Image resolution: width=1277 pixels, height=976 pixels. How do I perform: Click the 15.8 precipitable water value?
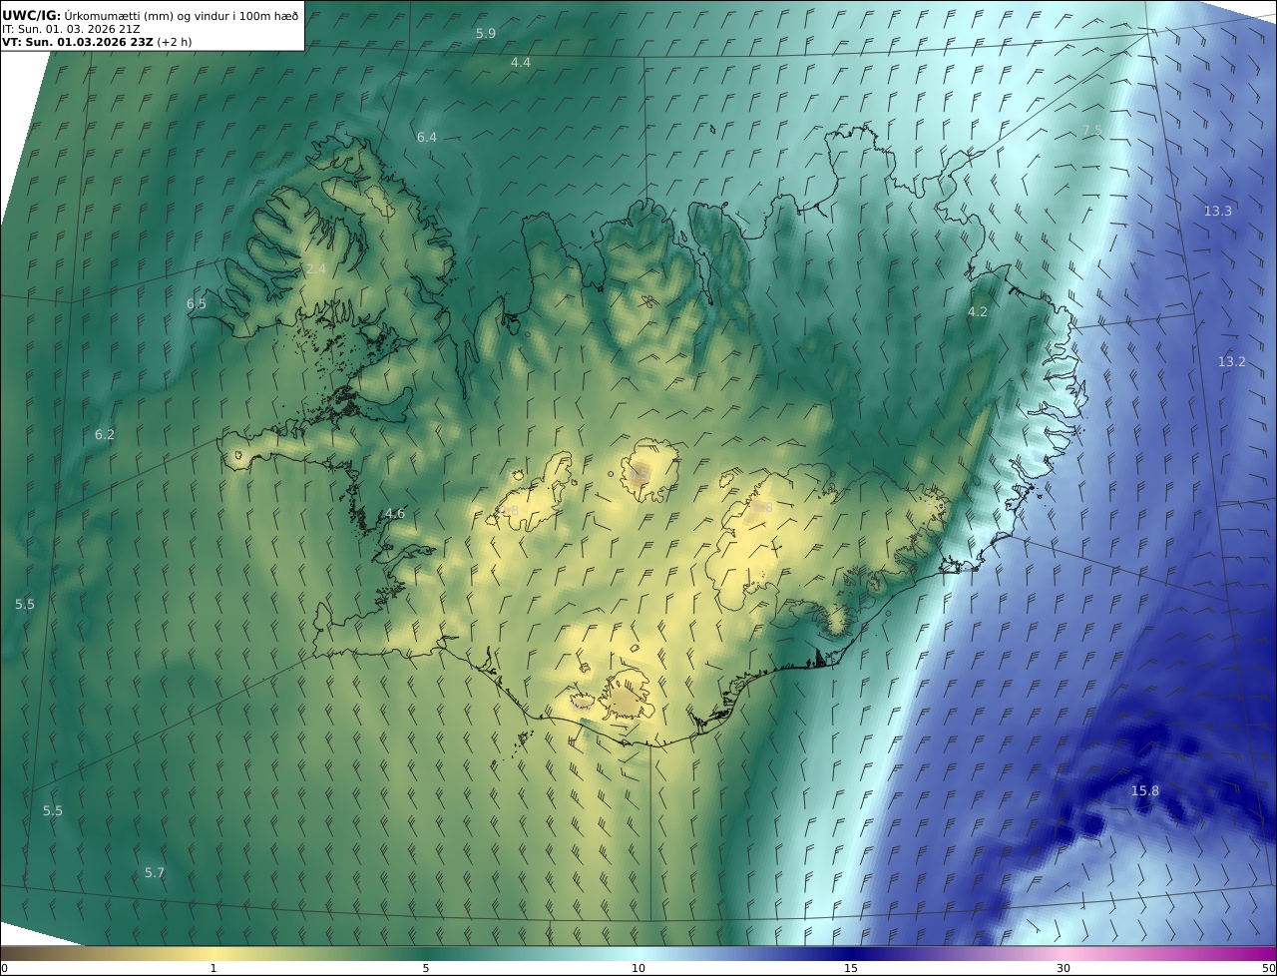coord(1145,790)
